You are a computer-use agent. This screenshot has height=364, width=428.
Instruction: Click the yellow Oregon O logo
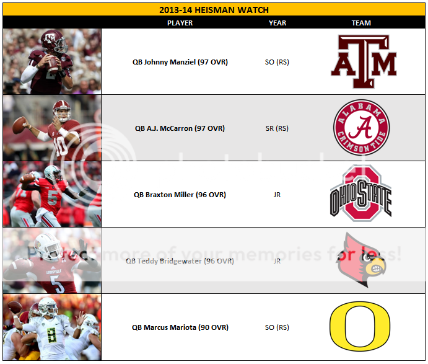(361, 327)
